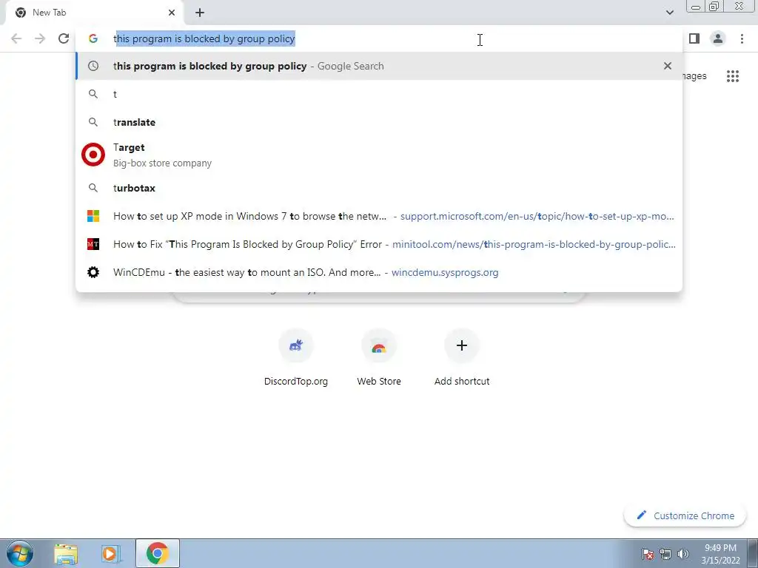Click the magnifier icon beside 'translate'
Screen dimensions: 758x568
point(93,122)
